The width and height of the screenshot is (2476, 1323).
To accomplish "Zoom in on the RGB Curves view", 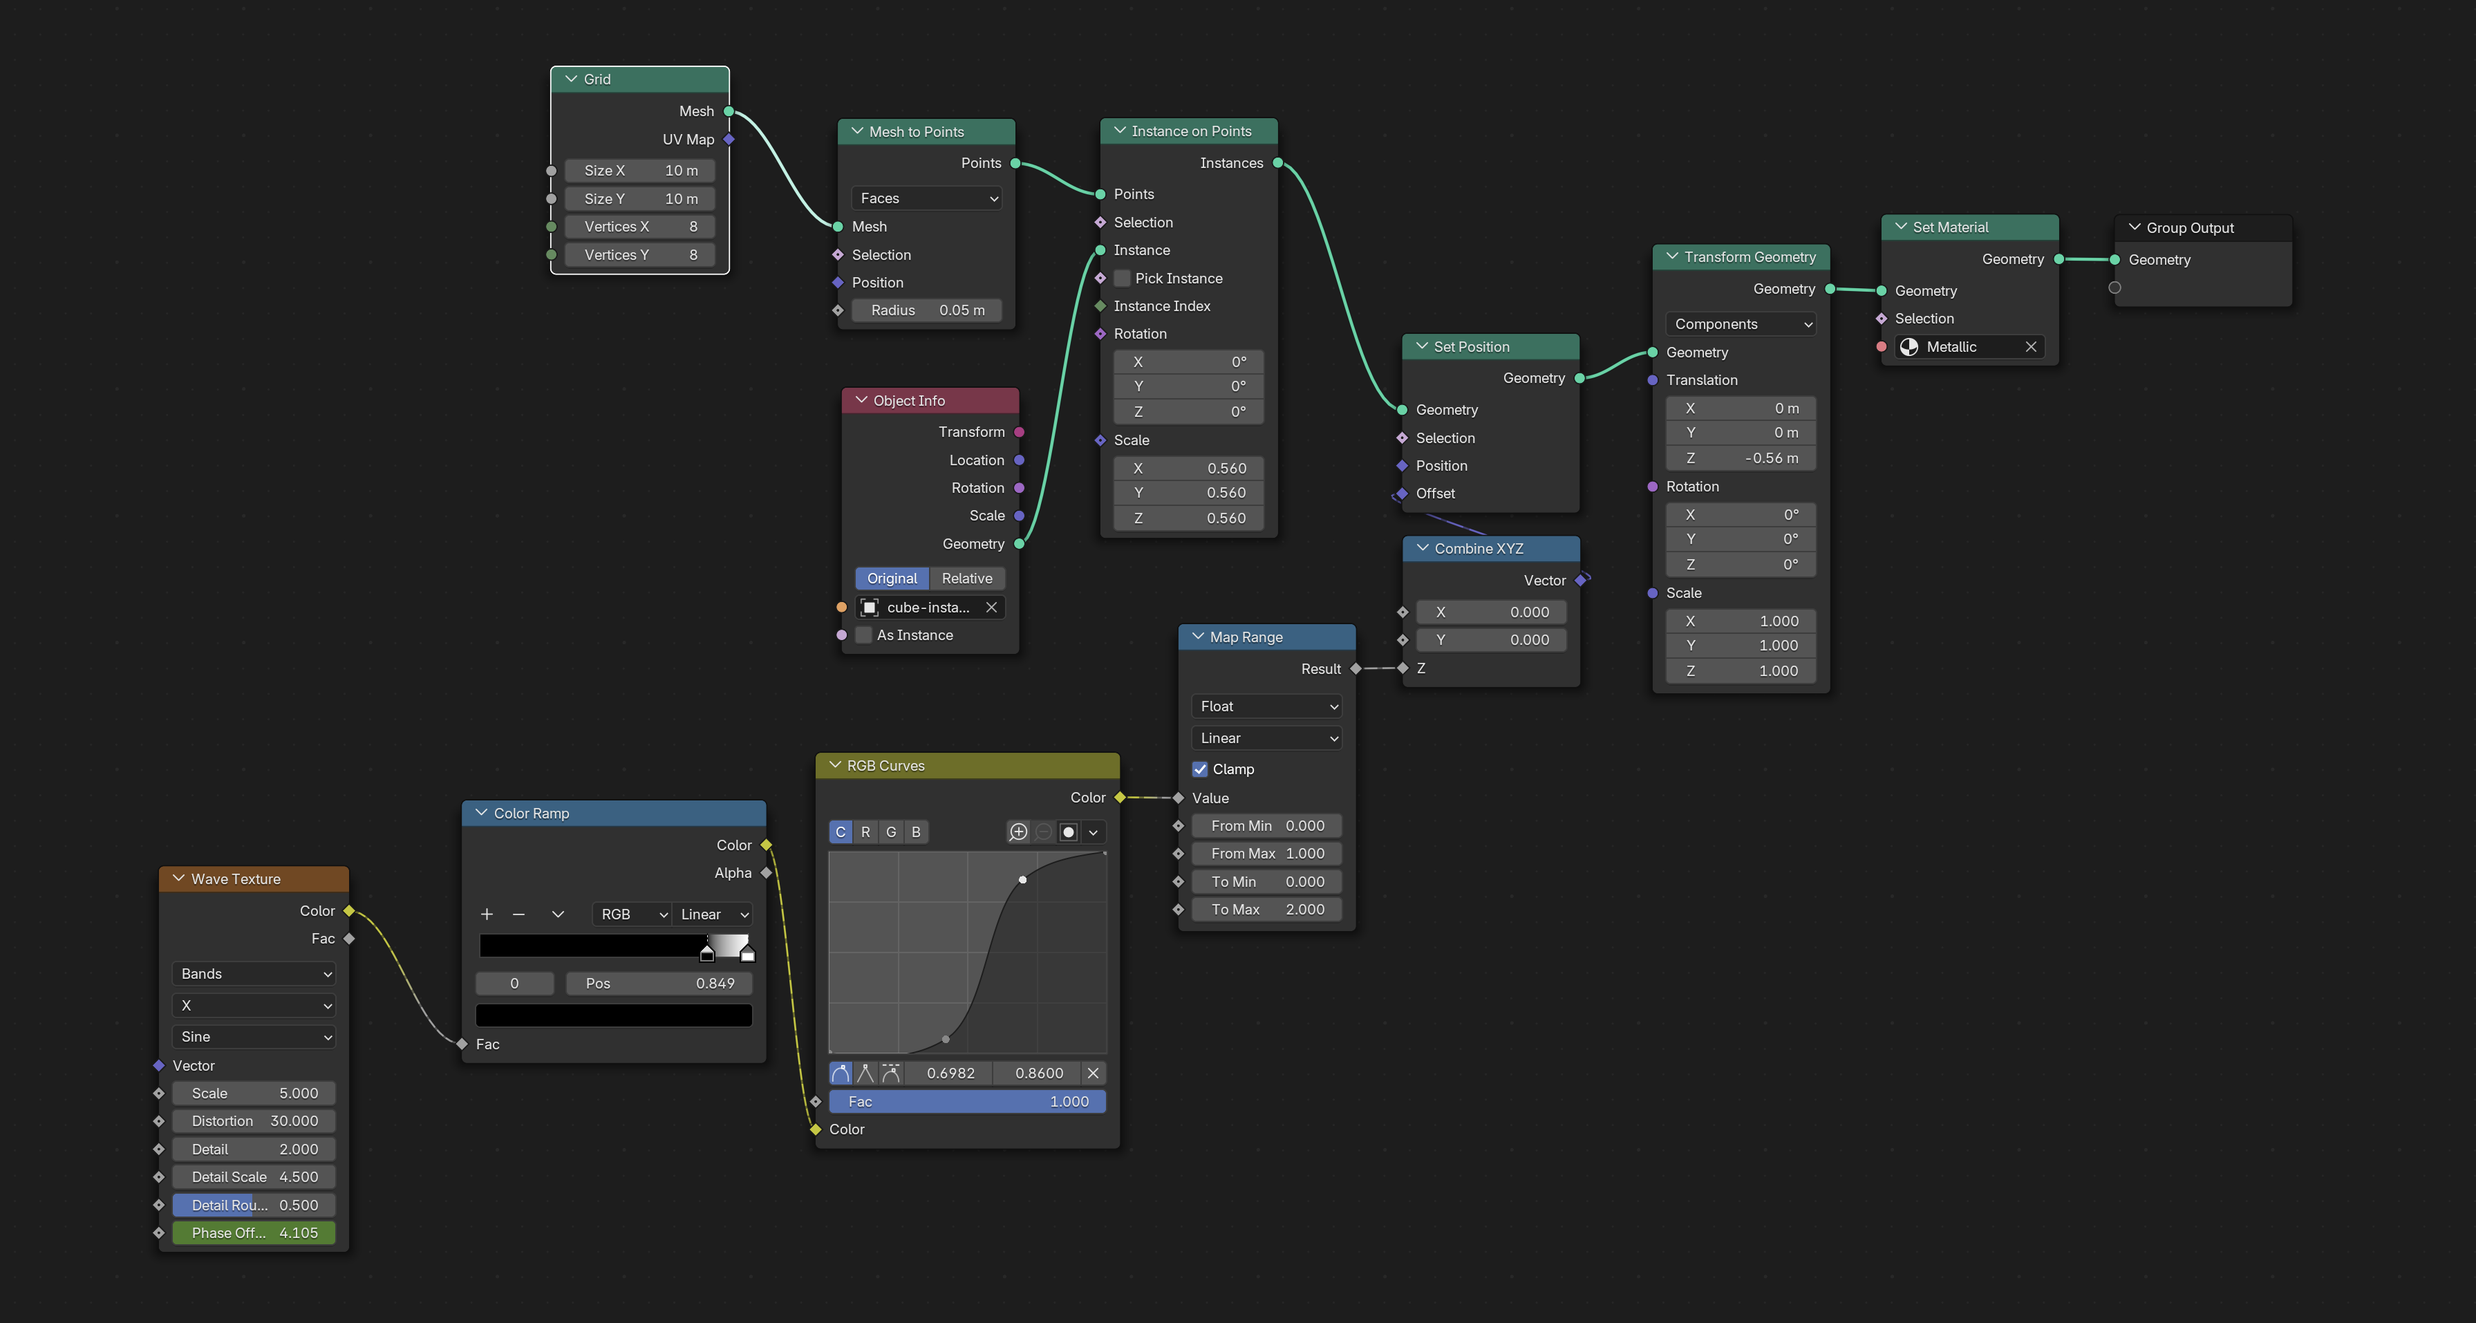I will point(1018,832).
